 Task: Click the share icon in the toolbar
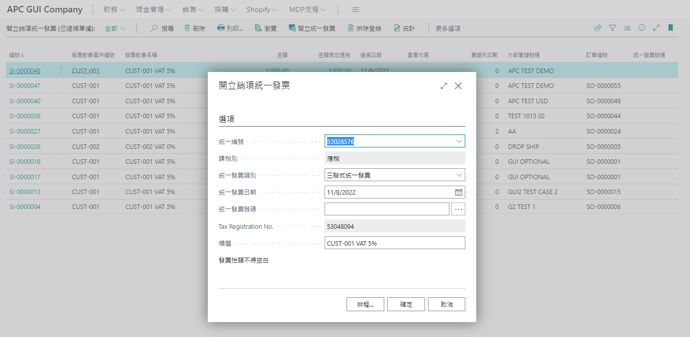click(x=598, y=28)
